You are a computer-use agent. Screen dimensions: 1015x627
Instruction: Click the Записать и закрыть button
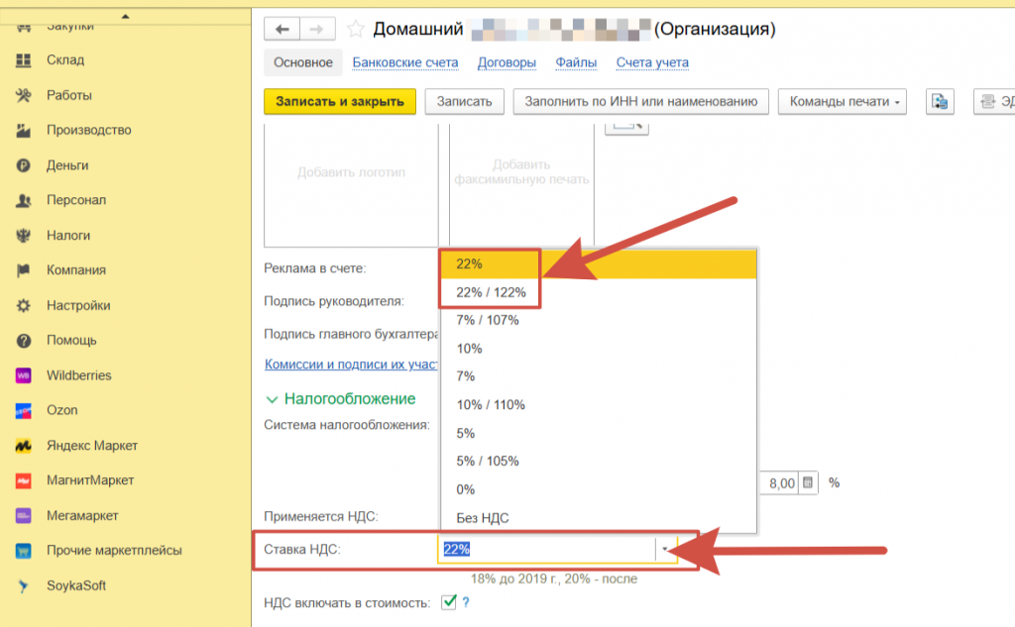(339, 101)
